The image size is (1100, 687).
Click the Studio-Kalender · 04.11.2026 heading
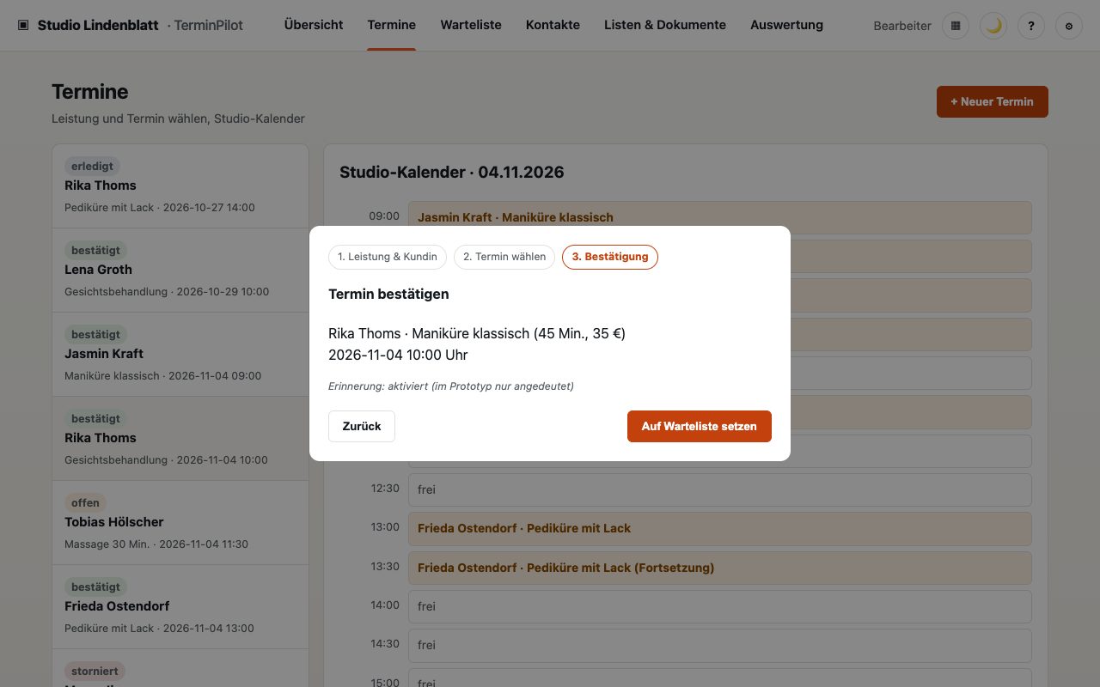point(452,172)
